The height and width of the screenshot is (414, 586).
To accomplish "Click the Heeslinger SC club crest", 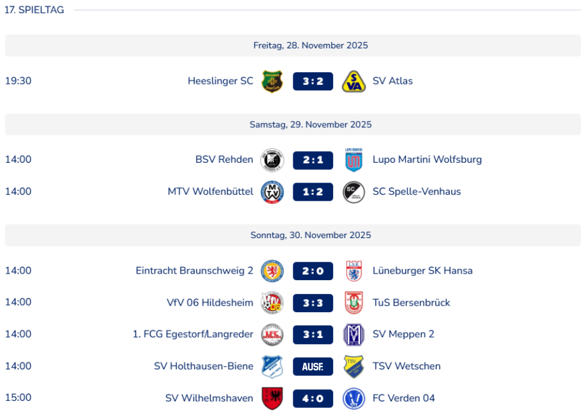I will 272,81.
